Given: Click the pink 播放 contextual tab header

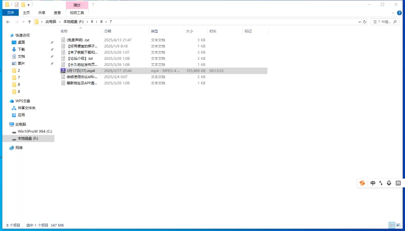Looking at the screenshot, I should (77, 5).
